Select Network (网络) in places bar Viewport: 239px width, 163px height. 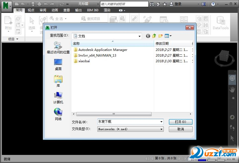pyautogui.click(x=58, y=115)
